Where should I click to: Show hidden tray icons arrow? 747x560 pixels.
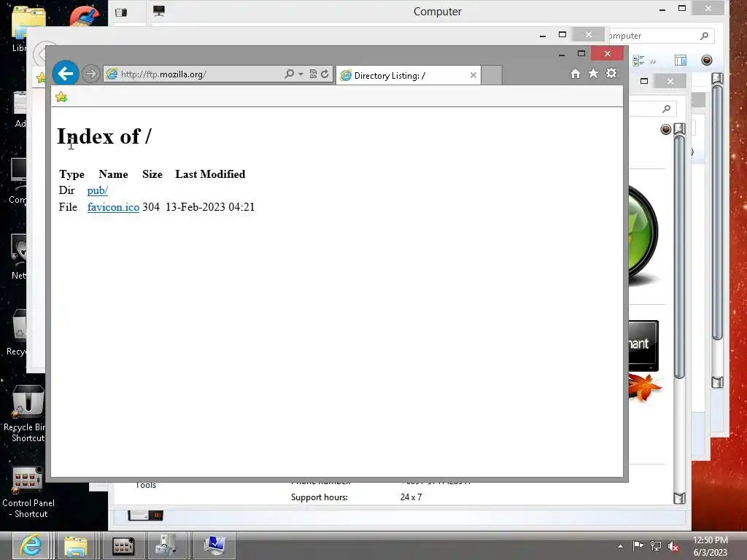click(x=620, y=546)
